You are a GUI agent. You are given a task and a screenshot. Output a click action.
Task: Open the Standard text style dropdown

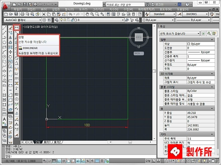[163, 14]
